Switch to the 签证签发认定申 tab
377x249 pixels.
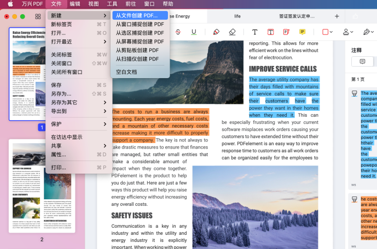(x=297, y=16)
